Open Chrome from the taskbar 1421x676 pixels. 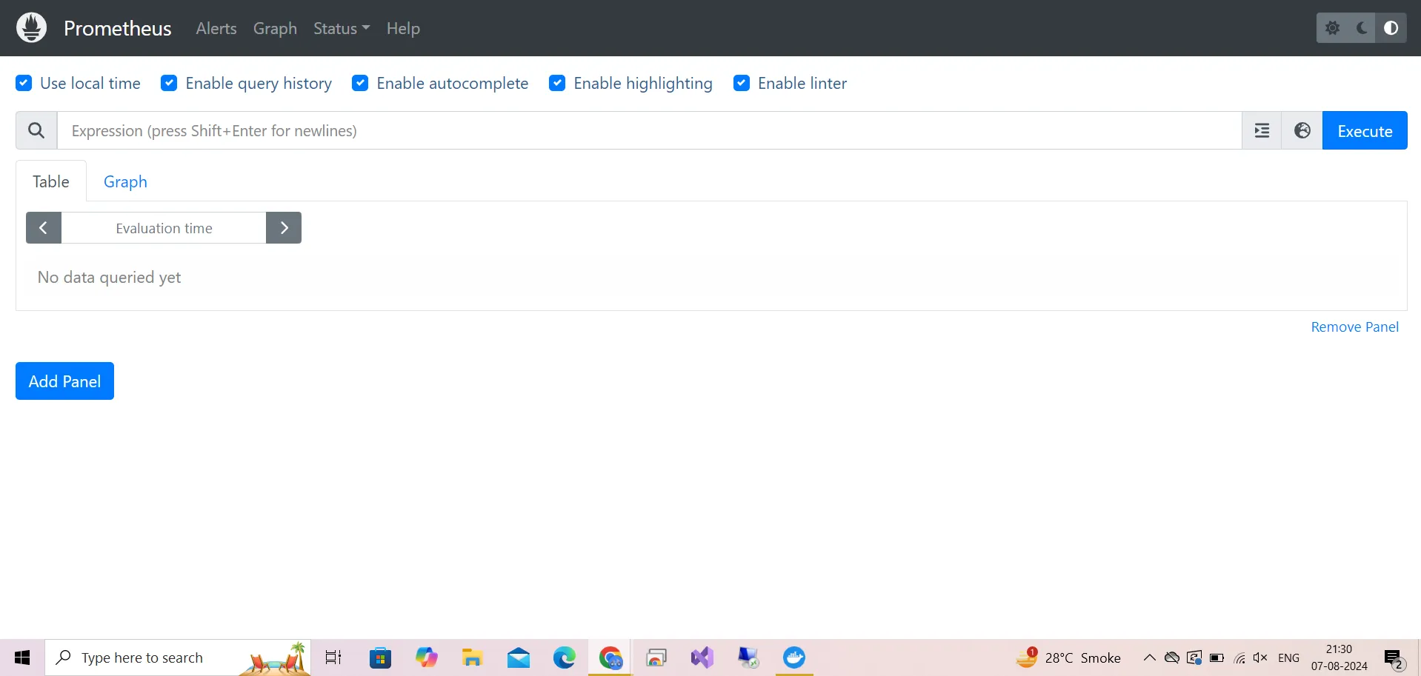click(x=610, y=657)
